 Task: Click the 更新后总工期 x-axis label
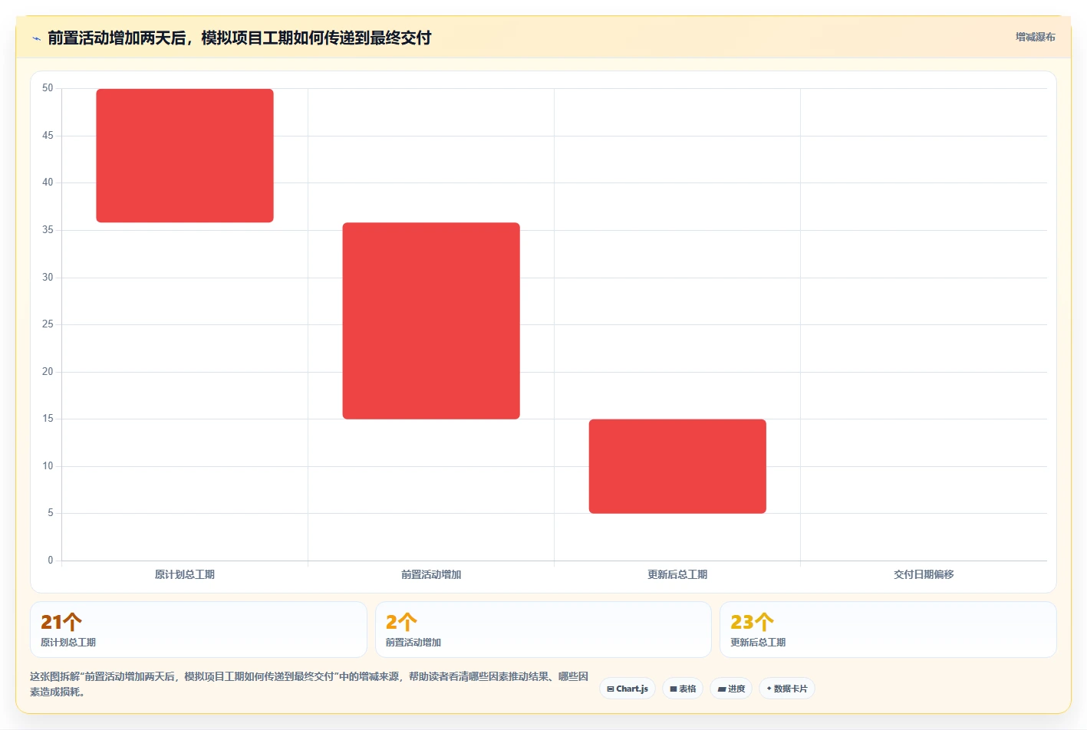[677, 574]
